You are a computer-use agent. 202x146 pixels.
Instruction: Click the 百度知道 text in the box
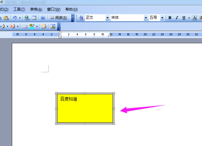click(69, 99)
